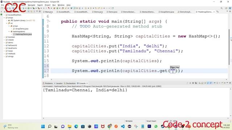Open the Run menu
Viewport: 232px width, 130px height.
click(x=54, y=5)
